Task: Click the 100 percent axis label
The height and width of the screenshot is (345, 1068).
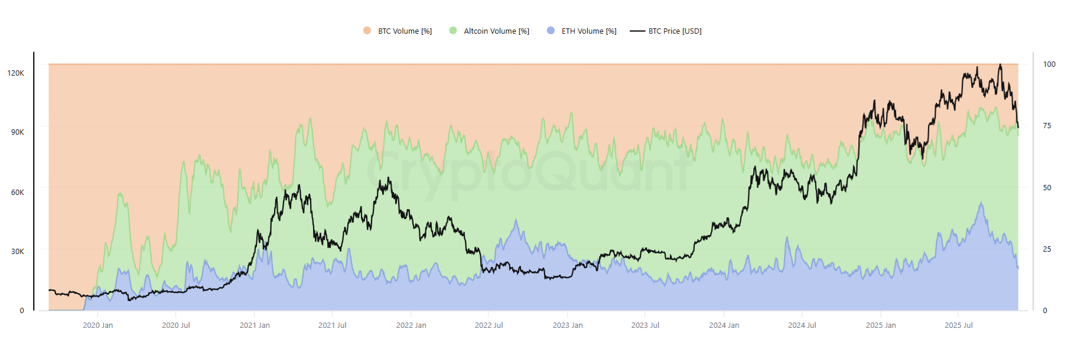Action: pos(1049,64)
